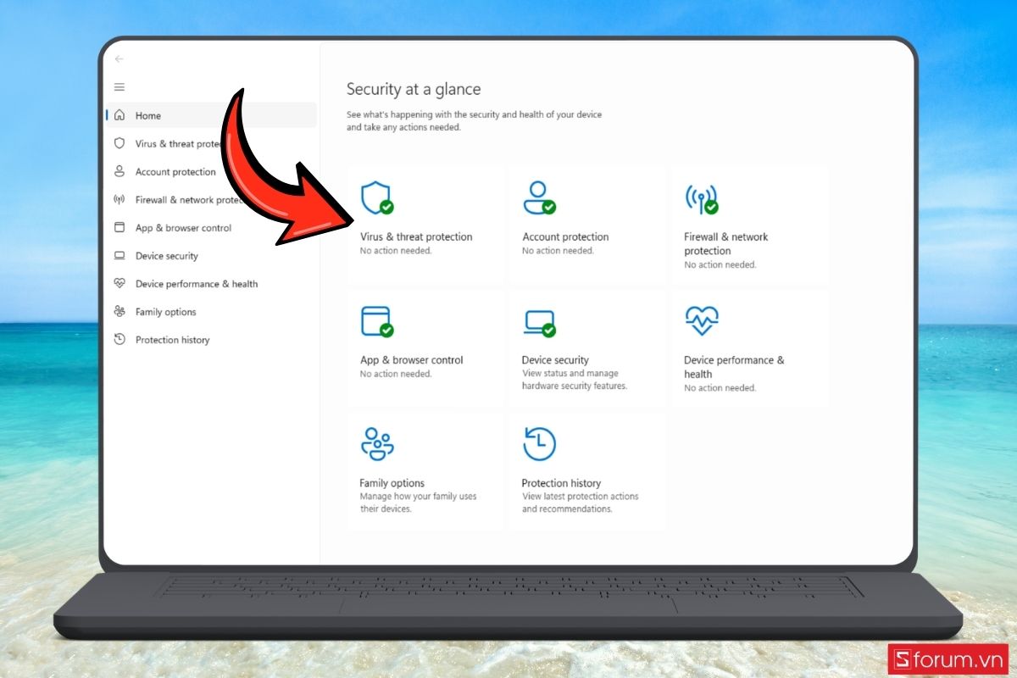Click 'View status and manage hardware security features' text
The width and height of the screenshot is (1017, 678).
pos(575,380)
